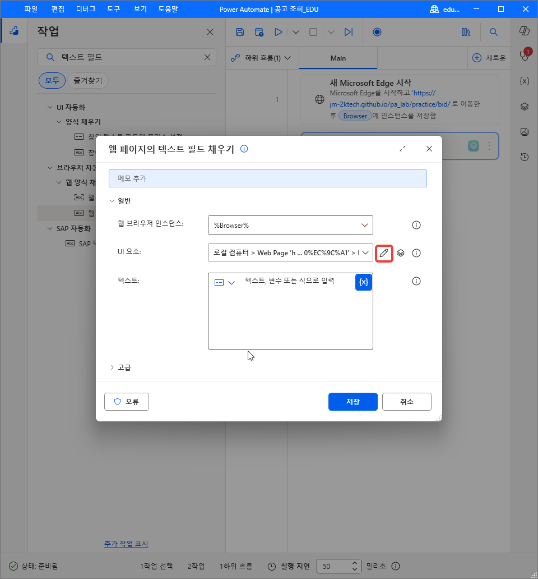Open the asset library icon in toolbar
Viewport: 538px width, 579px height.
pos(466,32)
